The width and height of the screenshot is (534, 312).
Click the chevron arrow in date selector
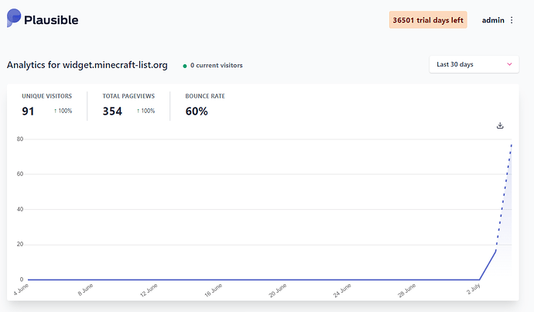[x=508, y=64]
